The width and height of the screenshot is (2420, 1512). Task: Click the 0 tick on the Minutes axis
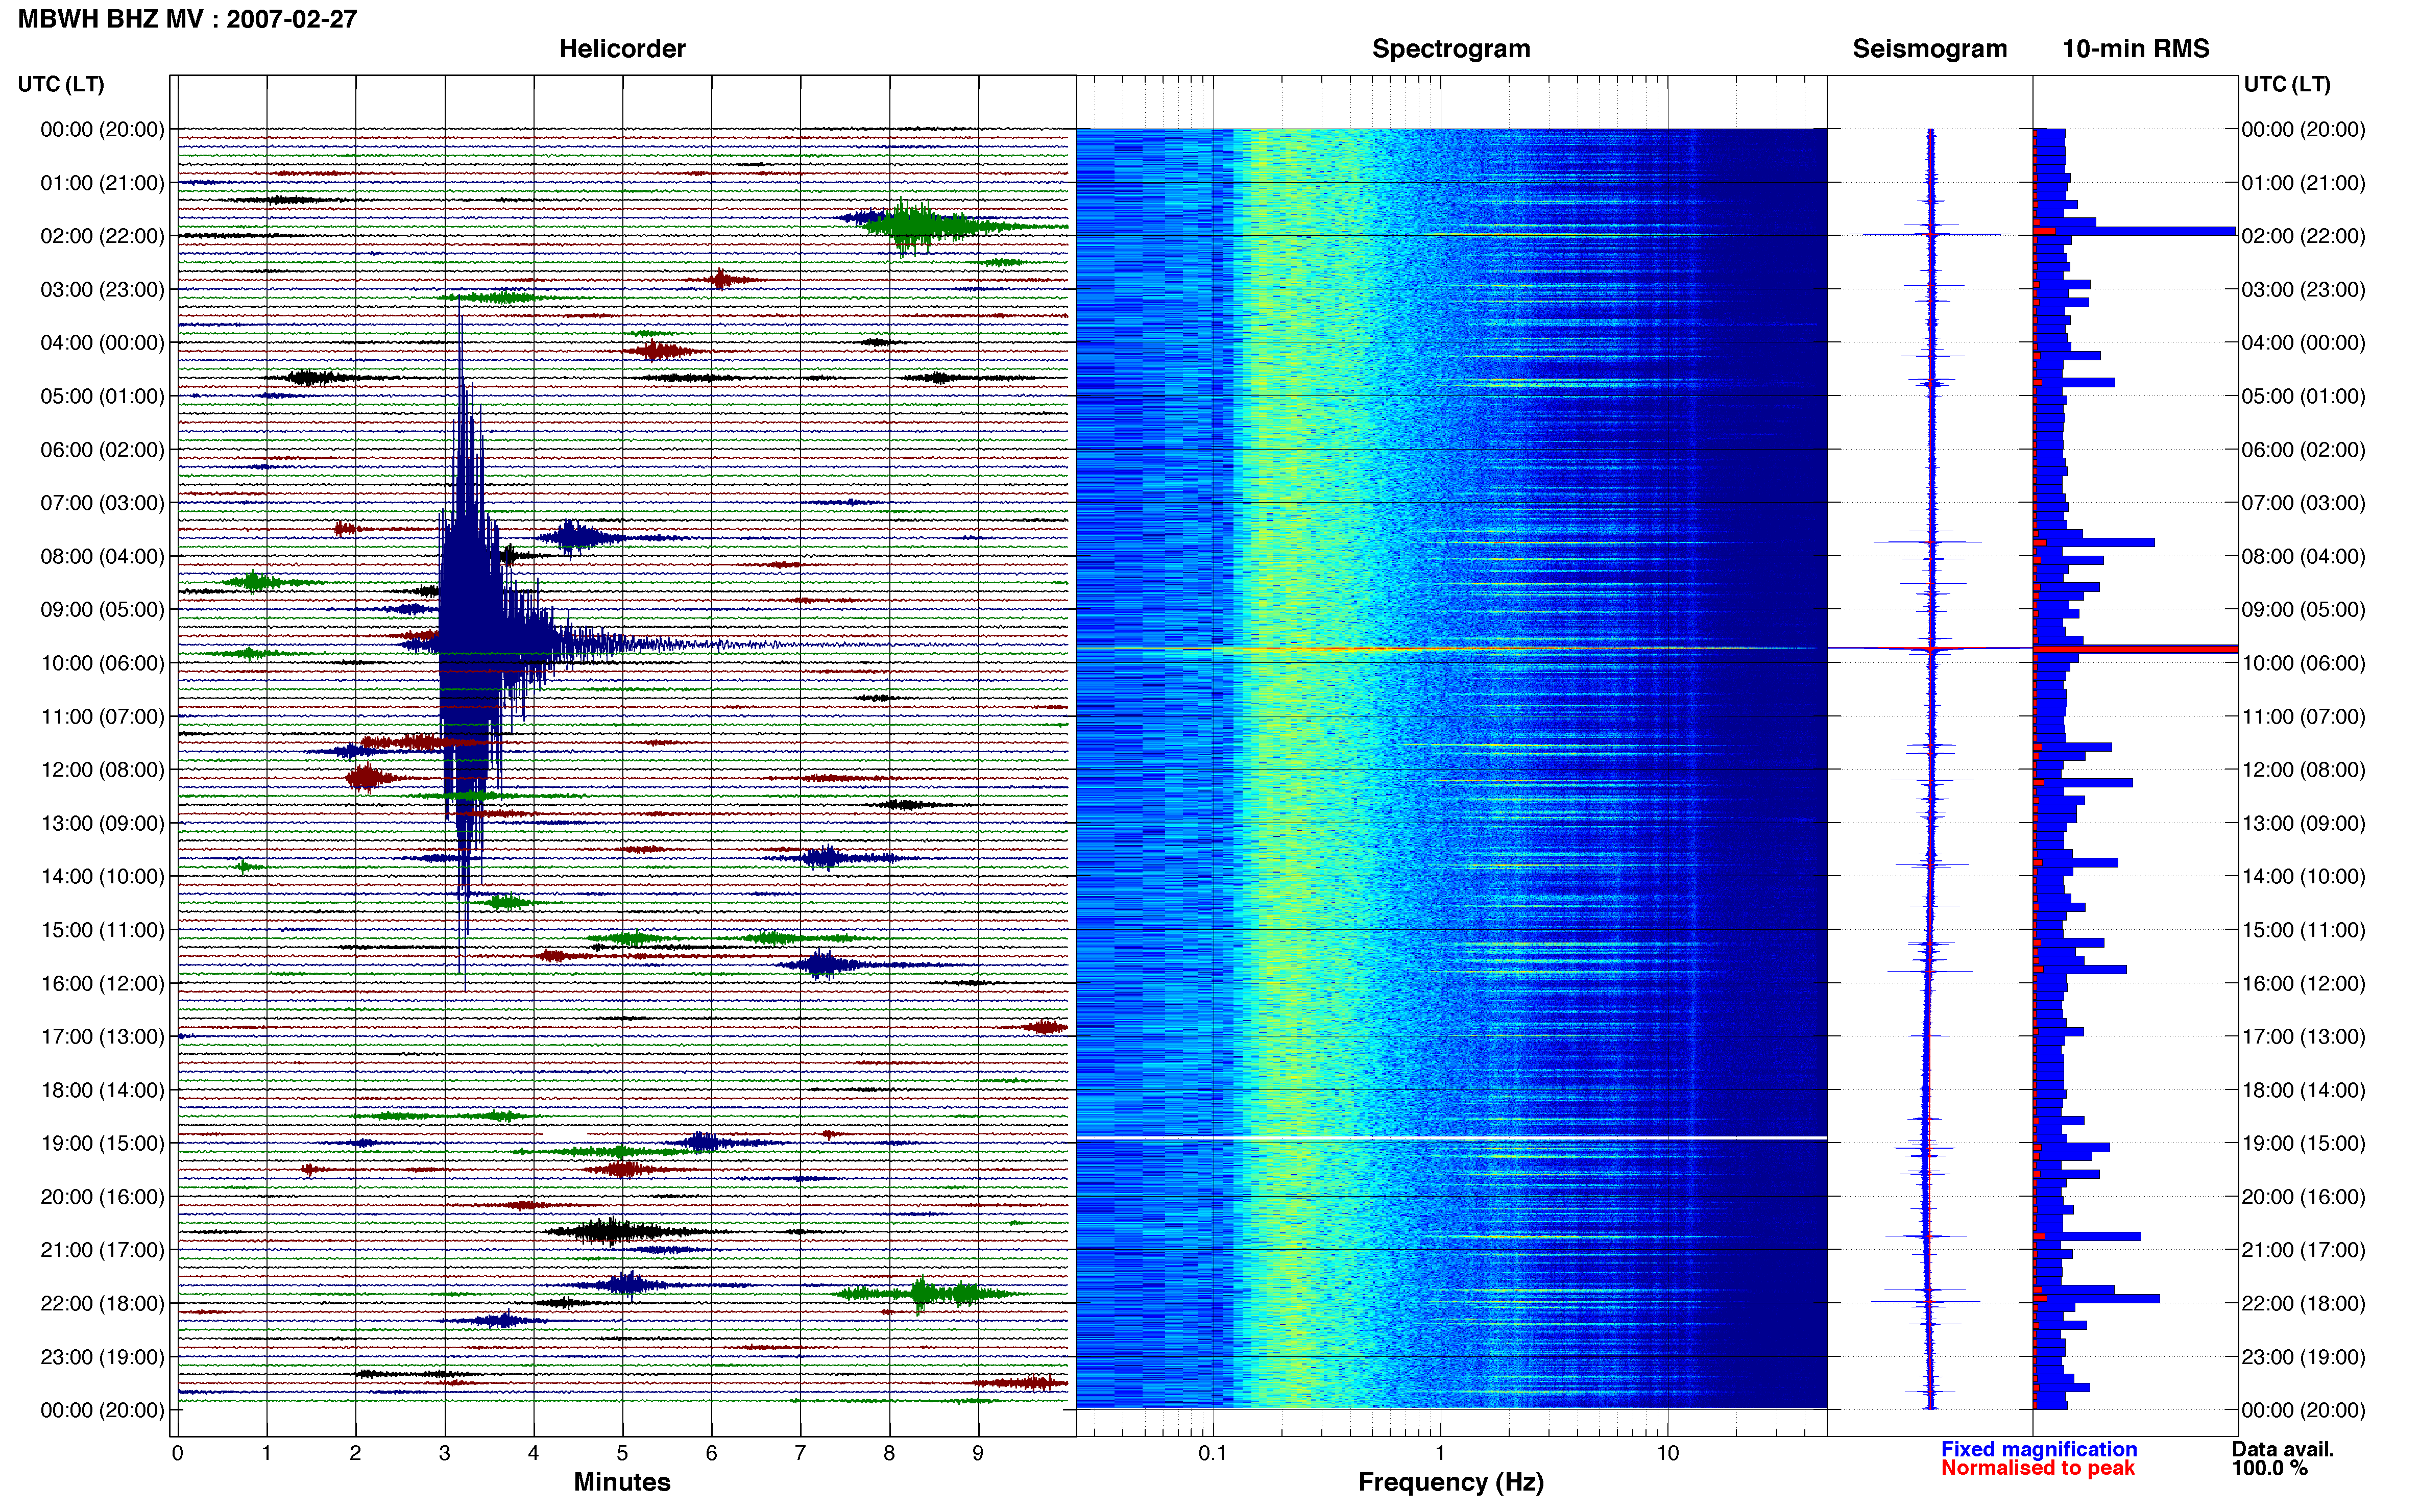[177, 1453]
